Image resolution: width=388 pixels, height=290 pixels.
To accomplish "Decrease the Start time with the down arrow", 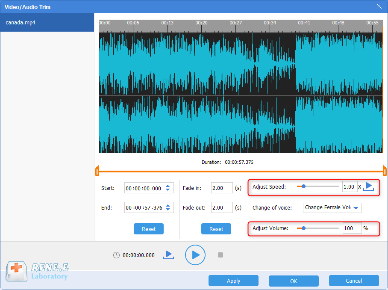I will (x=168, y=190).
